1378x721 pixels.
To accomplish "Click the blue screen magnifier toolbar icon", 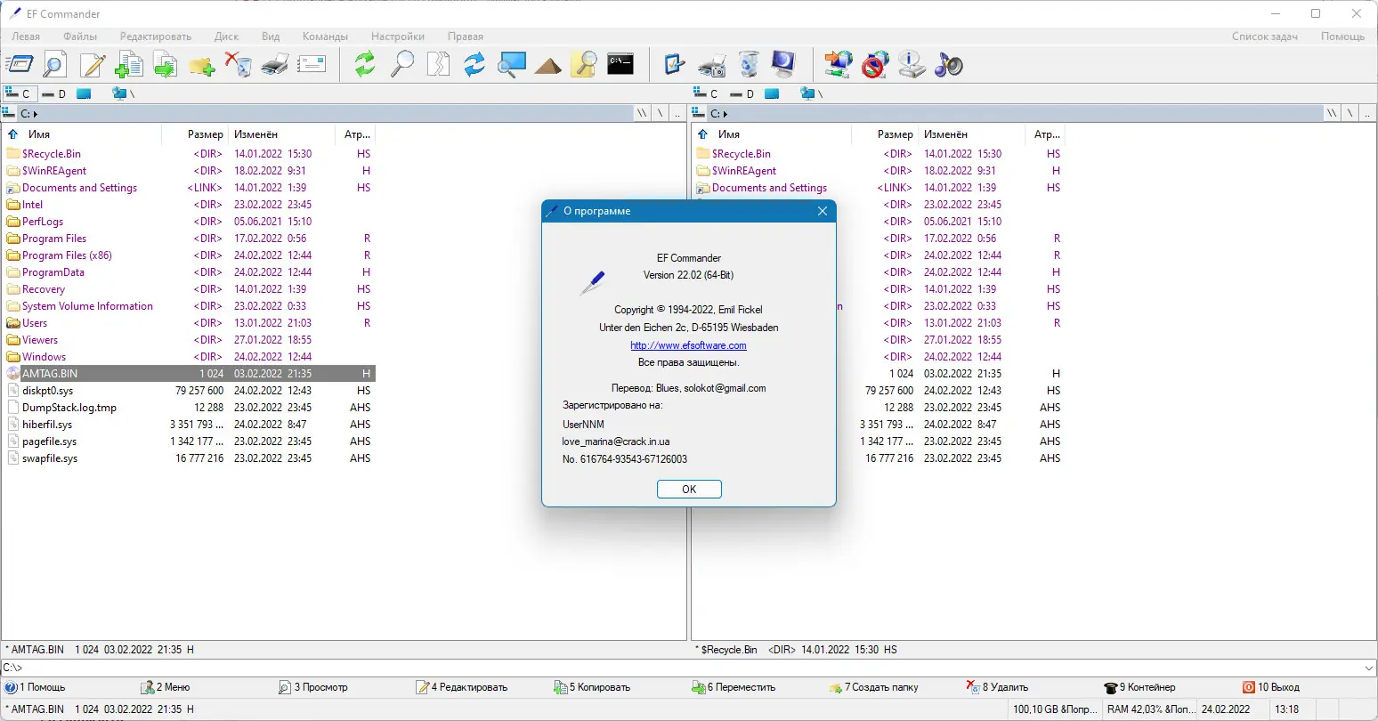I will point(511,64).
